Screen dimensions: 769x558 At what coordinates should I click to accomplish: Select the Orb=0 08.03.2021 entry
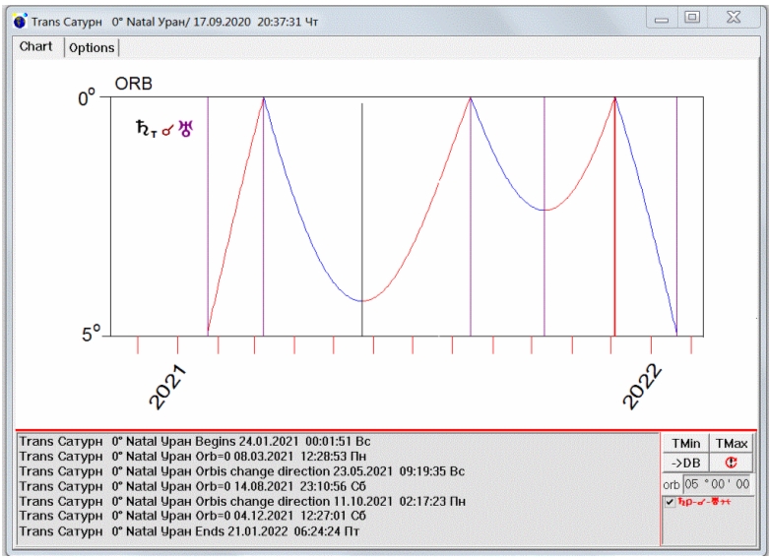pyautogui.click(x=210, y=457)
